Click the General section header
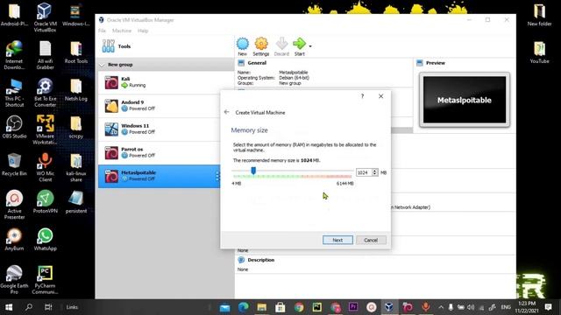Viewport: 561px width, 315px height. point(257,63)
